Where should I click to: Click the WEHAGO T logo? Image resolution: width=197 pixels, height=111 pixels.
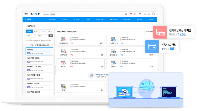tap(32, 14)
